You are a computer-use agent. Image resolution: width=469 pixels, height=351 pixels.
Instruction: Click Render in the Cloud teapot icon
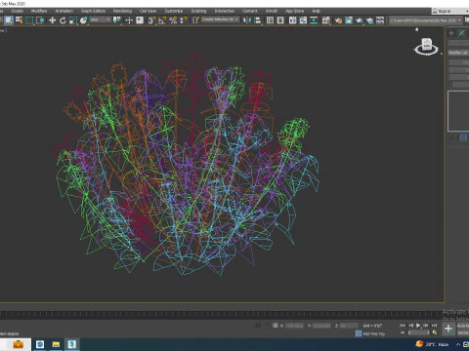coord(369,20)
